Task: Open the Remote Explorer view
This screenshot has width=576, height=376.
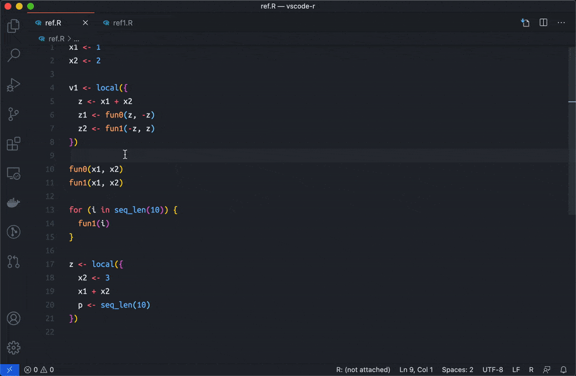Action: pos(14,173)
